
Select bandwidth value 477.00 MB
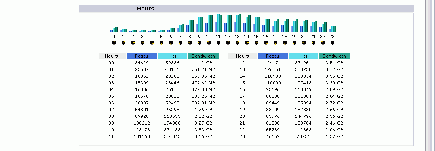[203, 89]
